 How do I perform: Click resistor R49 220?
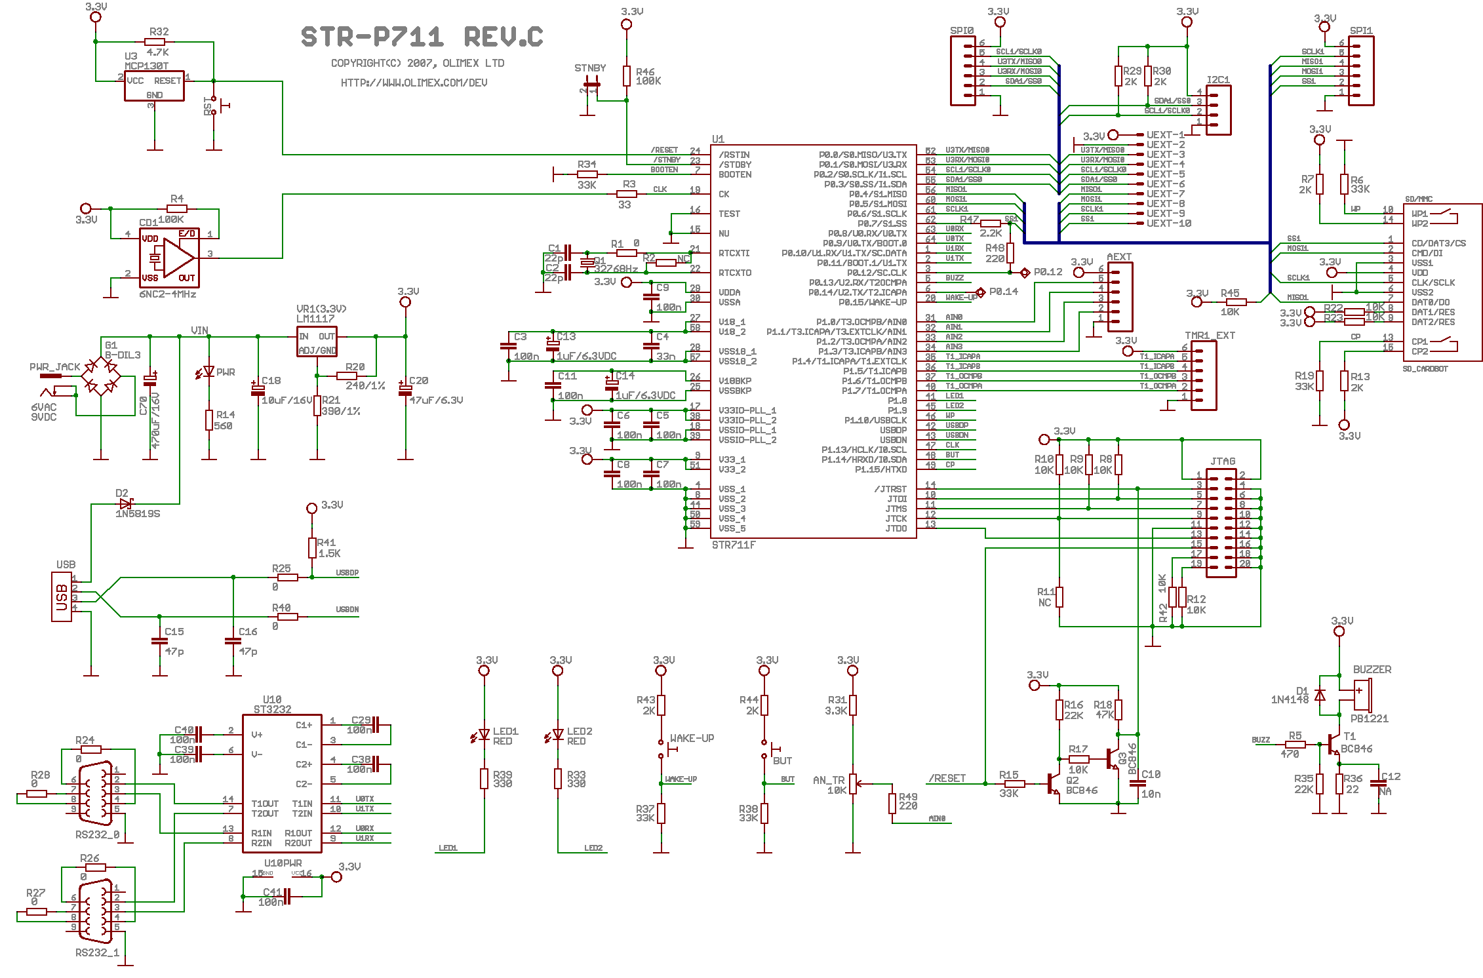(x=892, y=804)
